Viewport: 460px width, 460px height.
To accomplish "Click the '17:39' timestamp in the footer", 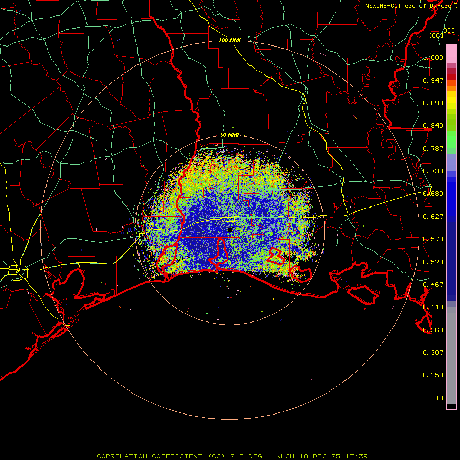I will coord(356,456).
